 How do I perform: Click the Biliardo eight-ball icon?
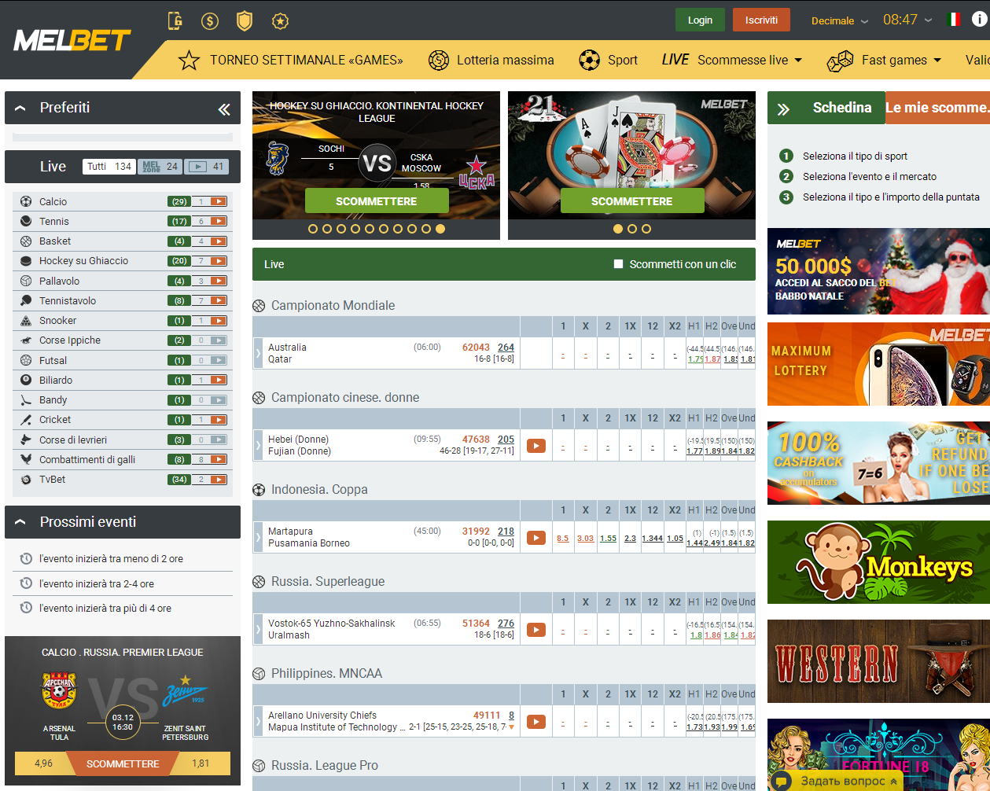tap(26, 380)
